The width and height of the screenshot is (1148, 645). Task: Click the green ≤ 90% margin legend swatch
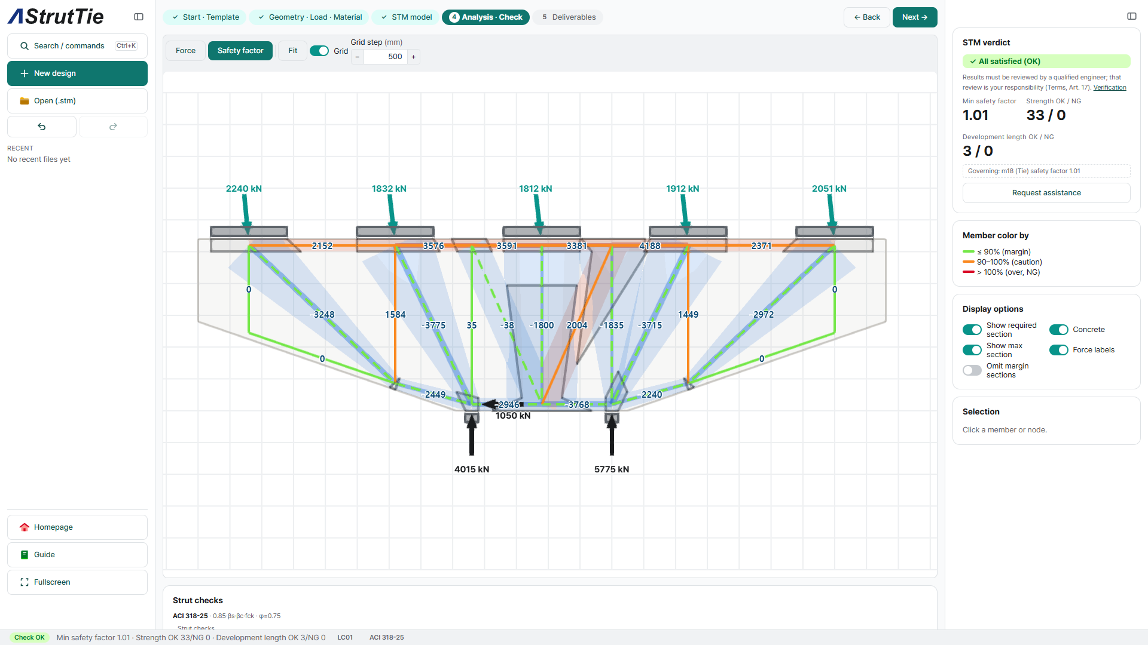click(x=969, y=252)
